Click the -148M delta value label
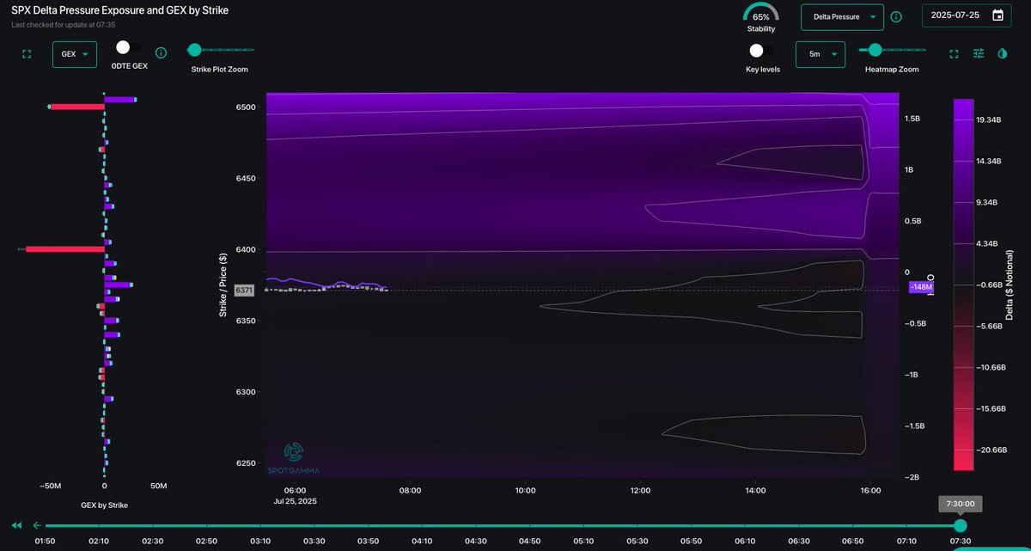 point(920,287)
